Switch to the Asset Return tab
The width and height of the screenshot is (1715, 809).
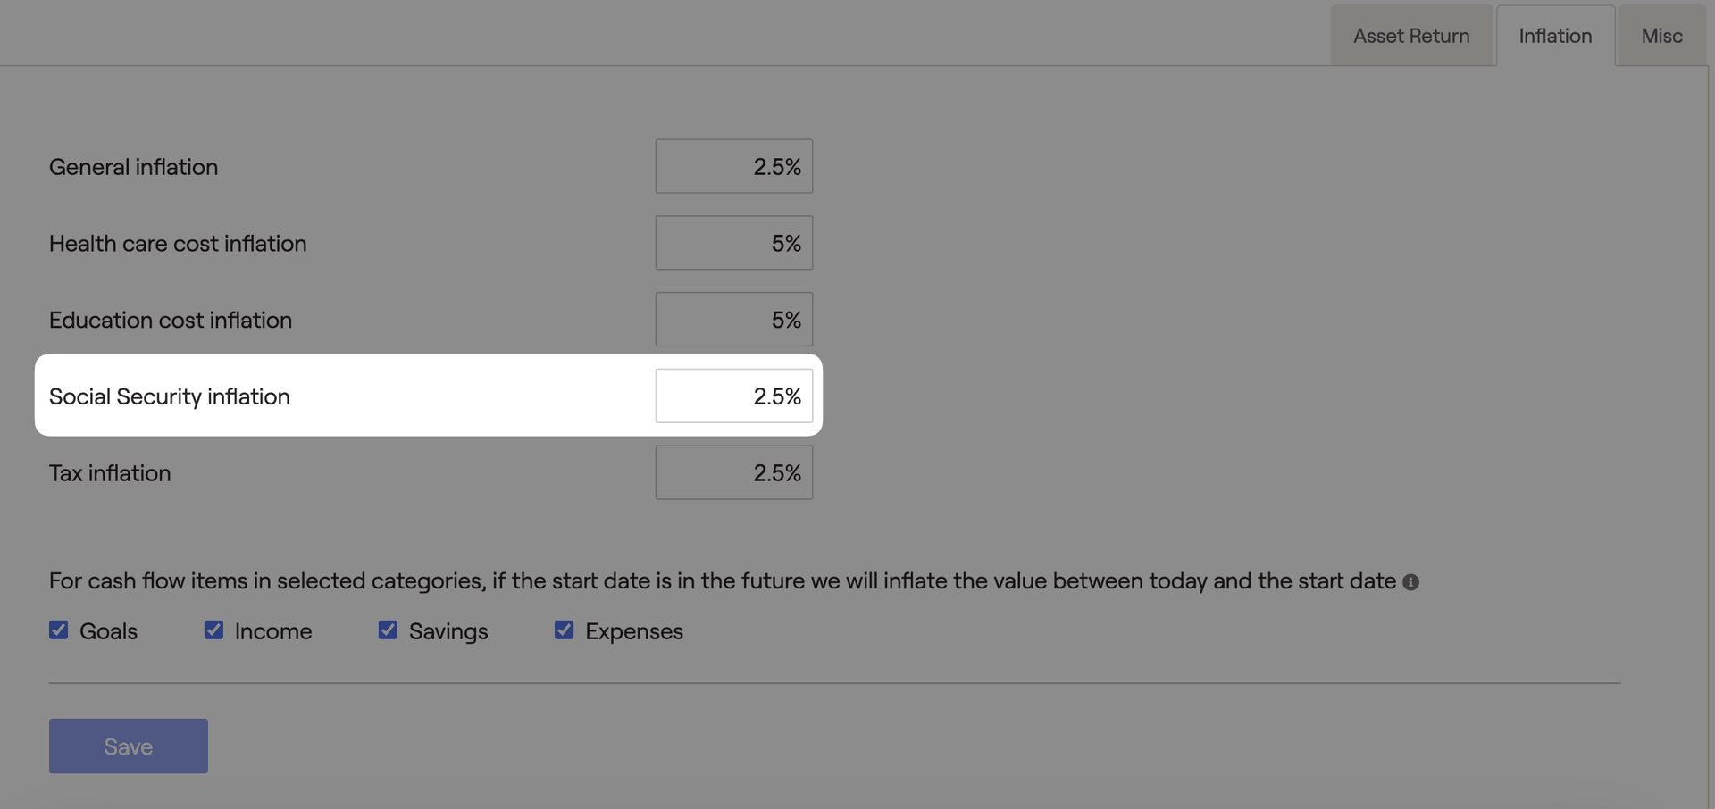tap(1411, 36)
